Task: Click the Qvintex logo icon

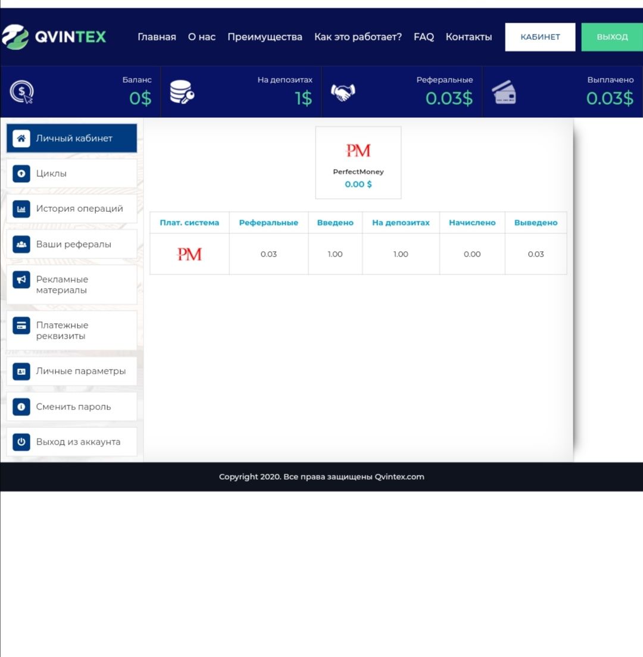Action: coord(15,37)
